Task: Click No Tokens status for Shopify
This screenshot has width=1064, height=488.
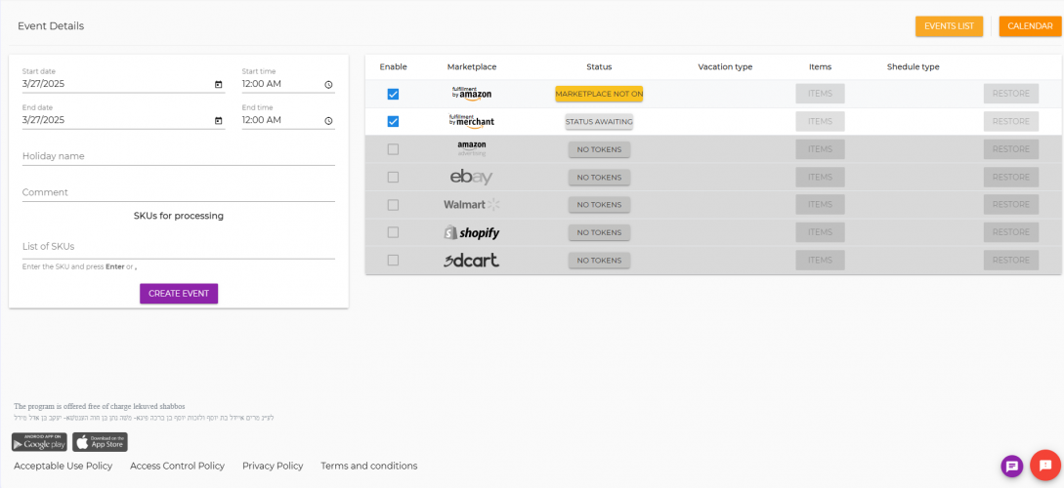Action: coord(599,232)
